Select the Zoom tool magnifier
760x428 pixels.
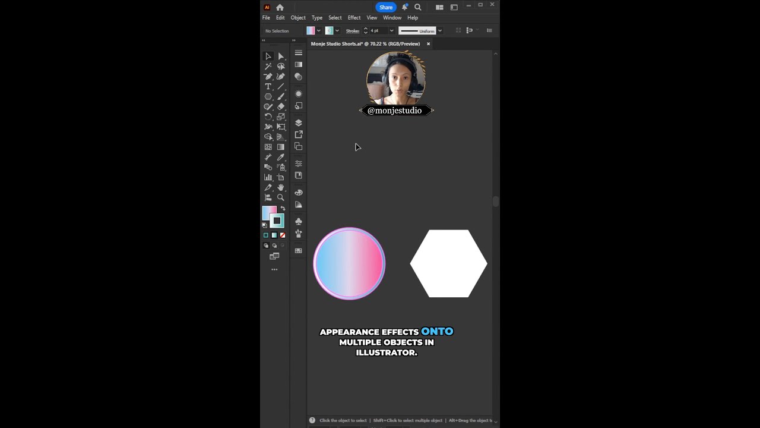[281, 198]
